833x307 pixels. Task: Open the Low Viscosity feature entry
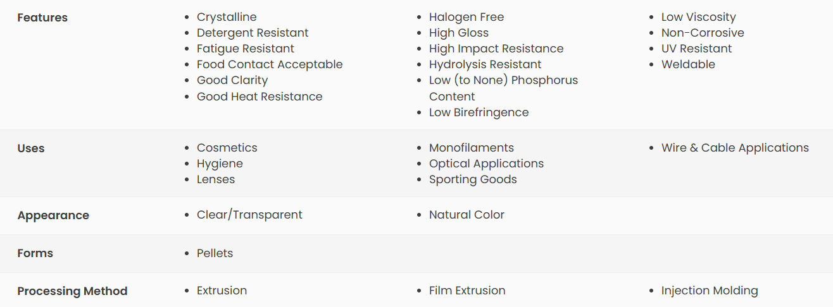point(699,17)
